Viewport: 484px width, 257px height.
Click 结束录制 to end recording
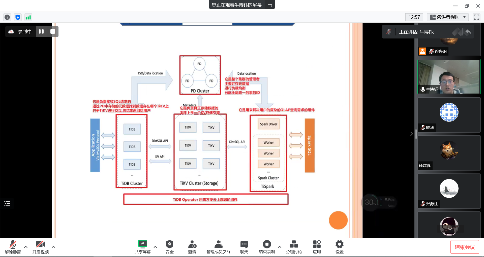coord(267,247)
